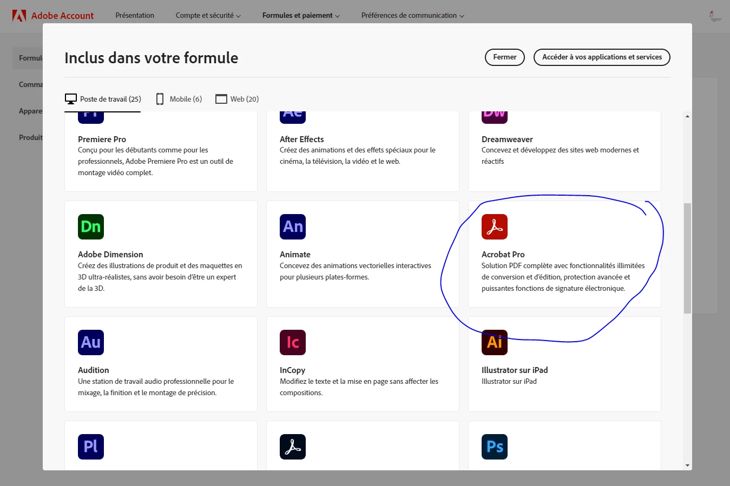Click the Illustrator sur iPad icon
Screen dimensions: 730x486
pyautogui.click(x=495, y=342)
